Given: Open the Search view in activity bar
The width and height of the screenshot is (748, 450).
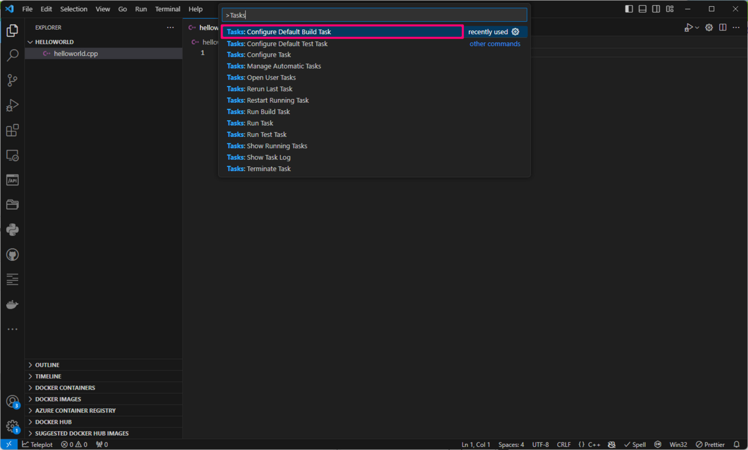Looking at the screenshot, I should [x=12, y=55].
